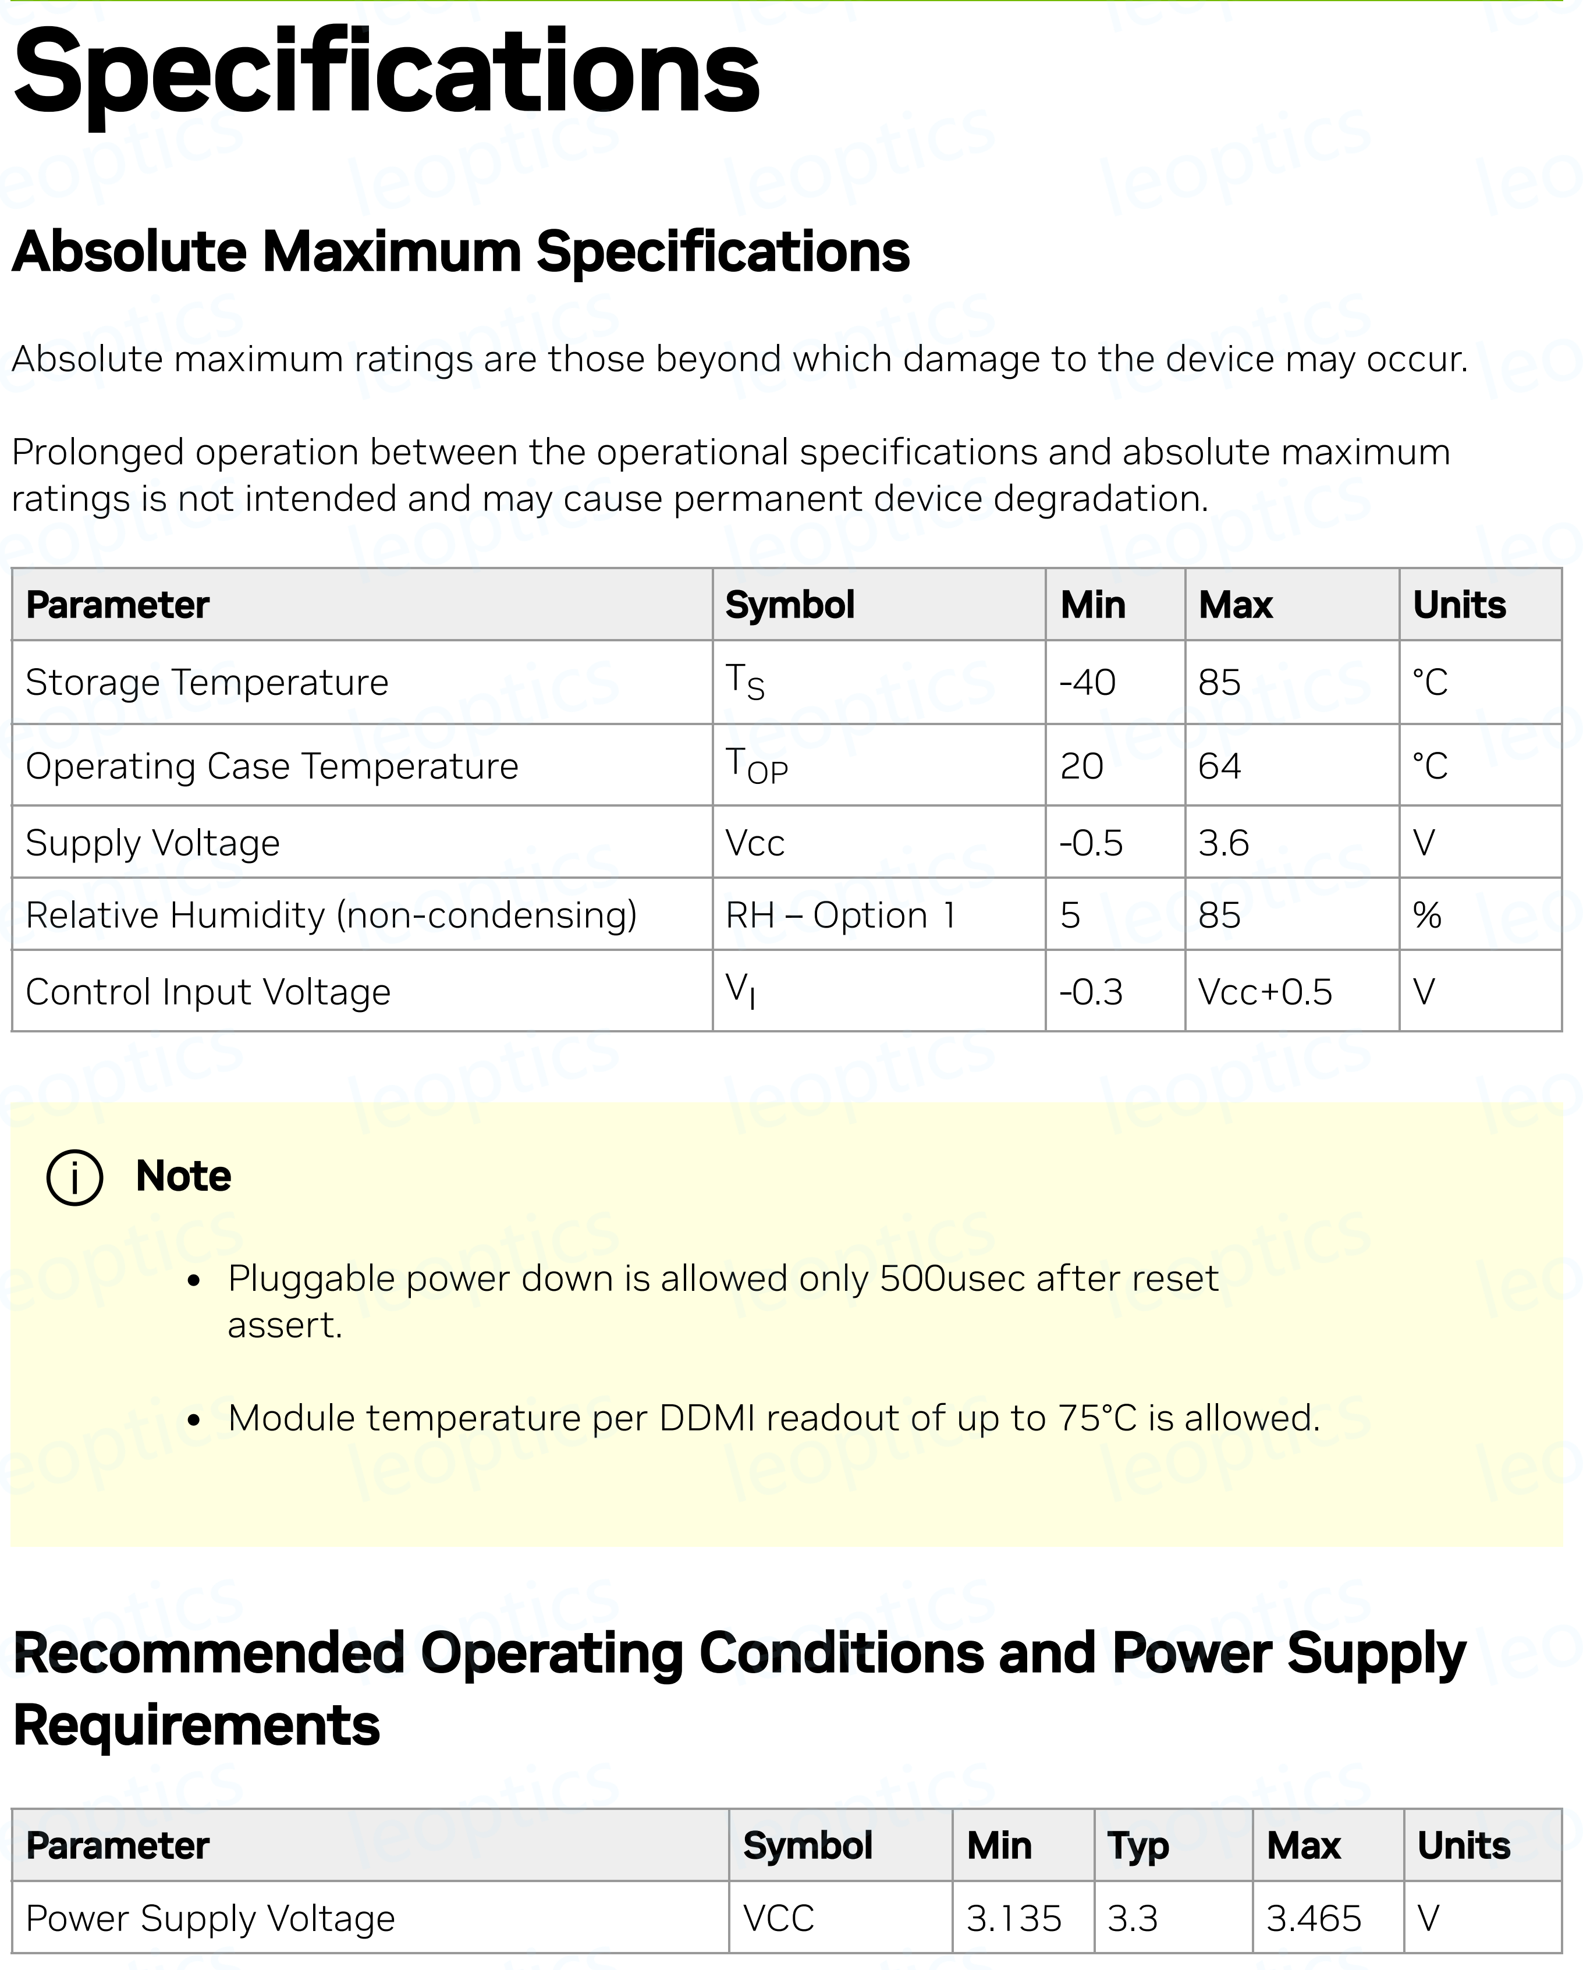Select the DDMI readout temperature bullet
The height and width of the screenshot is (1970, 1583).
point(773,1418)
